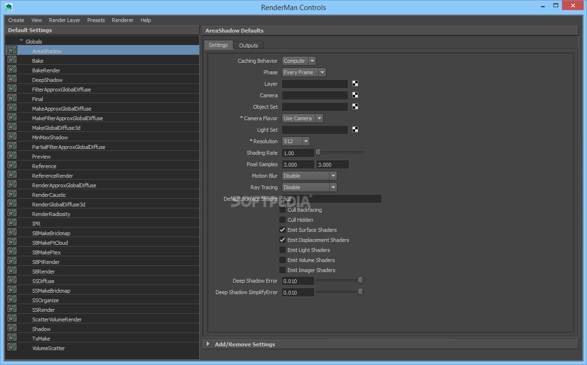Click the checker map button next to Layer

click(355, 83)
